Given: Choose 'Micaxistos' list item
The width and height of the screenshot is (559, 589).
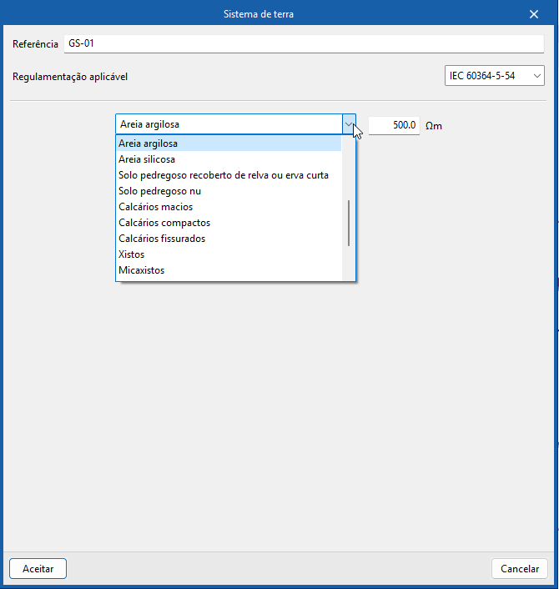Looking at the screenshot, I should click(x=229, y=270).
